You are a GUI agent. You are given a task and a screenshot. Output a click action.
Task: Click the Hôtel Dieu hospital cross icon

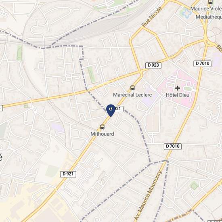coord(178,88)
